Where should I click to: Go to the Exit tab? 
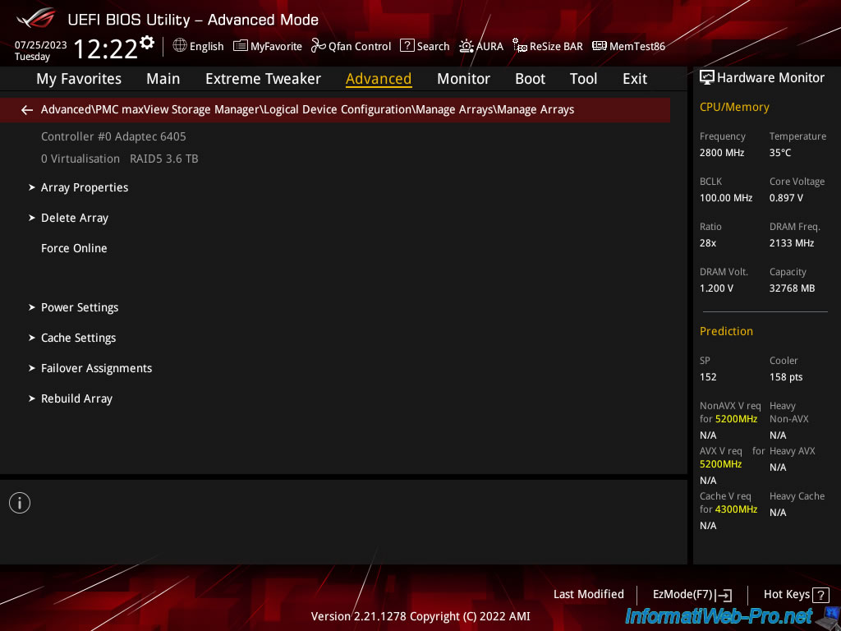click(x=635, y=79)
